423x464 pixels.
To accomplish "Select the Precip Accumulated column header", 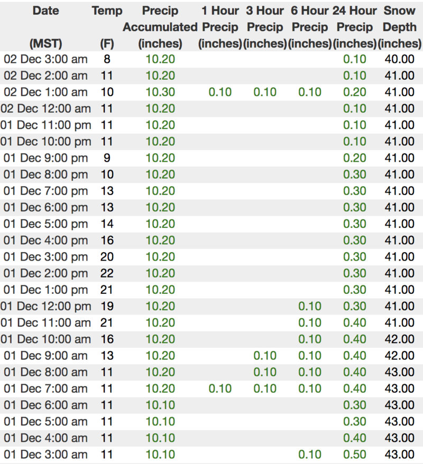I will pos(160,26).
